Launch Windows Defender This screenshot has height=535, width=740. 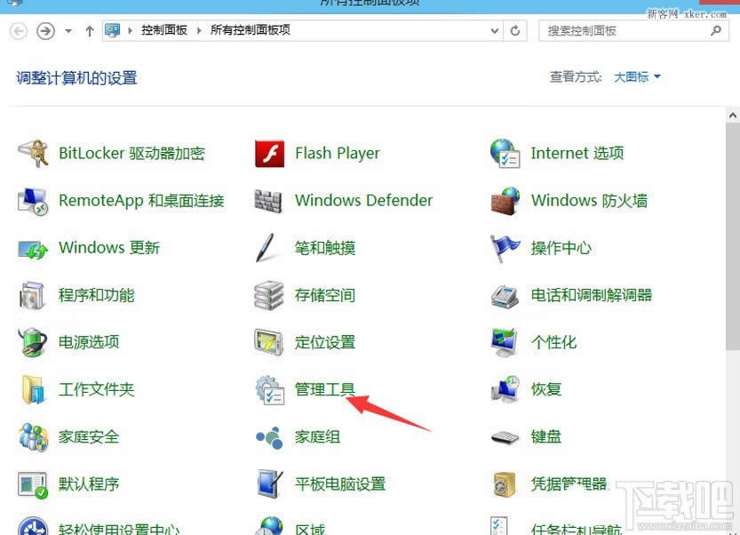click(x=363, y=200)
